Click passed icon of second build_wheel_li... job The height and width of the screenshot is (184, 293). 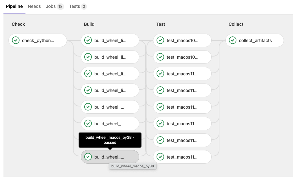(x=88, y=57)
